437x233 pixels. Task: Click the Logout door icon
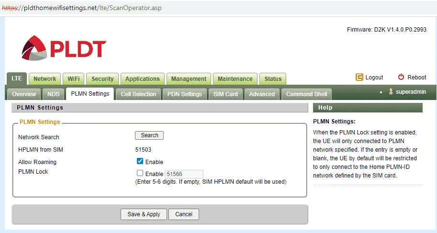point(359,77)
